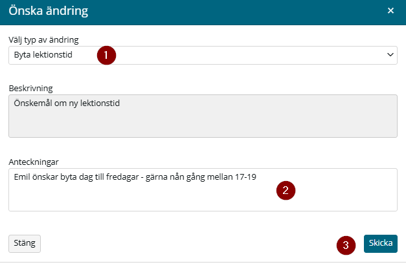Viewport: 406px width, 269px height.
Task: Click the empty blue header bar area
Action: [233, 12]
